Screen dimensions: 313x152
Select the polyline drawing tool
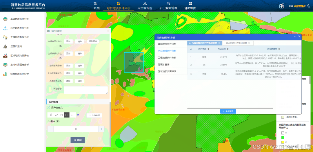[56, 115]
